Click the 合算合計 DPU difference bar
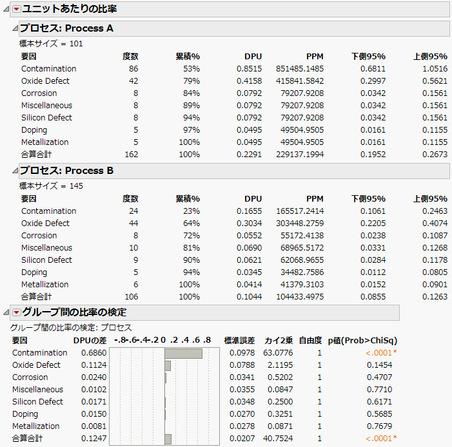This screenshot has width=452, height=447. click(168, 439)
